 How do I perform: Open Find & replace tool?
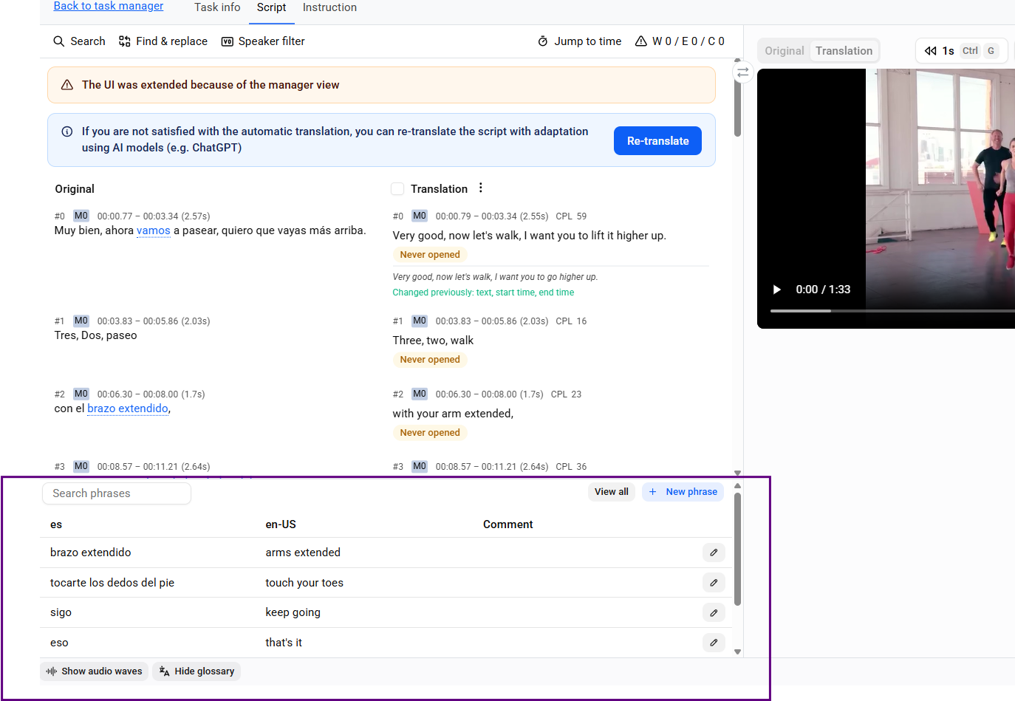[x=163, y=41]
